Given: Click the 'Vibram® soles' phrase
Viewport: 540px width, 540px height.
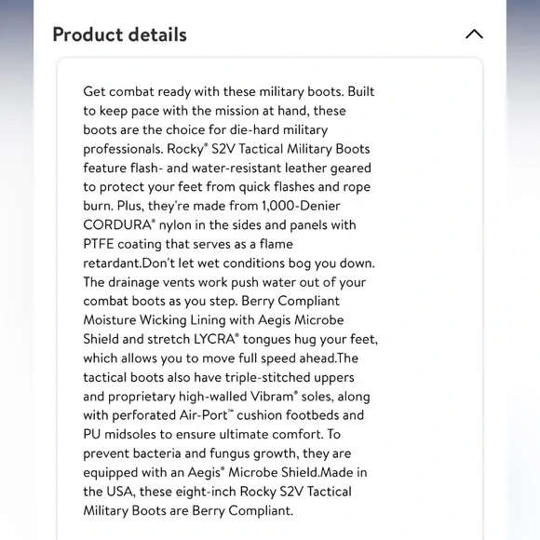Looking at the screenshot, I should coord(291,397).
